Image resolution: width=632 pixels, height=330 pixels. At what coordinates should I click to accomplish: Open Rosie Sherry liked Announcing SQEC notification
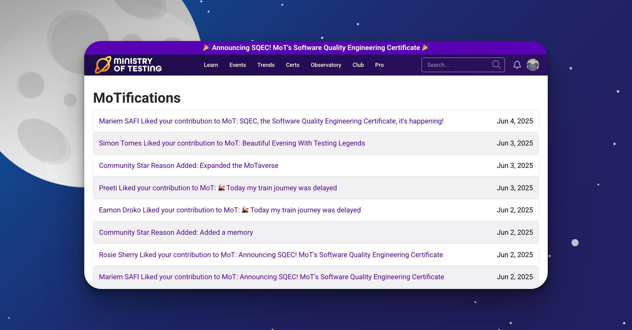(x=271, y=255)
